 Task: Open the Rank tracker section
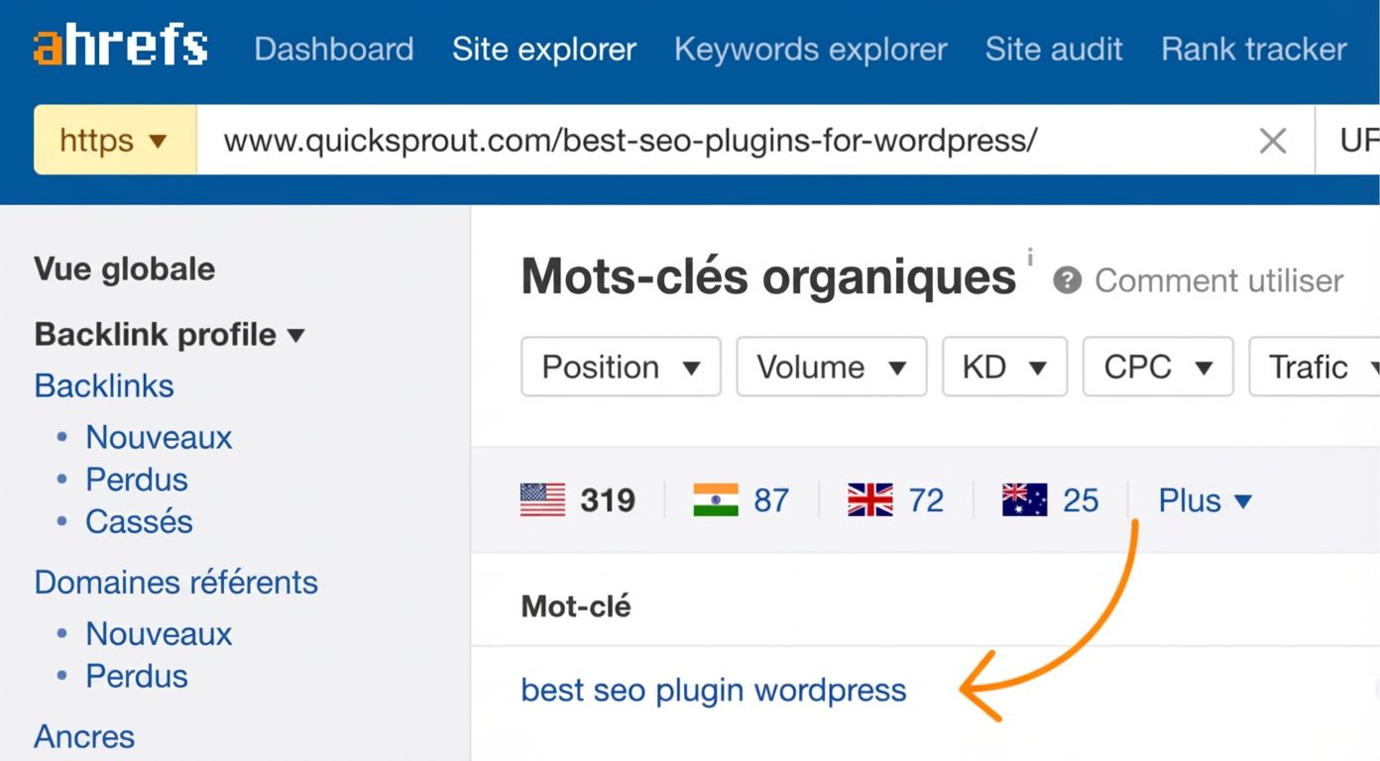click(1252, 49)
